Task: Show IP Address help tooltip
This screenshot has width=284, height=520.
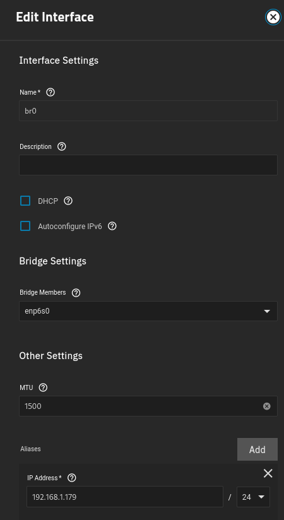Action: point(72,478)
